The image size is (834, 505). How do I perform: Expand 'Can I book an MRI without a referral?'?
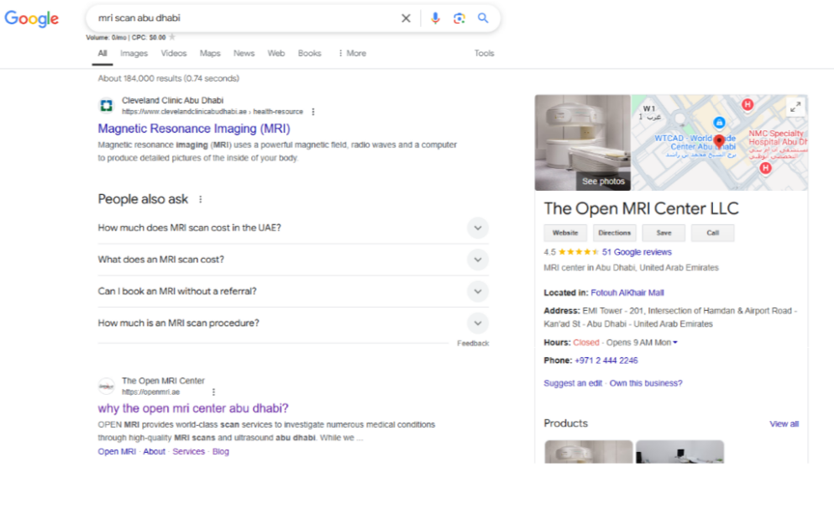[x=293, y=292]
